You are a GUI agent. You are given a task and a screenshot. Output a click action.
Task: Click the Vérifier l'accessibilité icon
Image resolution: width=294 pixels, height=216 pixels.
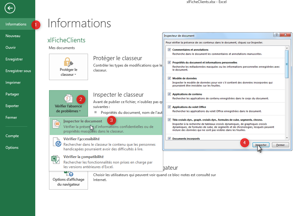tap(57, 142)
